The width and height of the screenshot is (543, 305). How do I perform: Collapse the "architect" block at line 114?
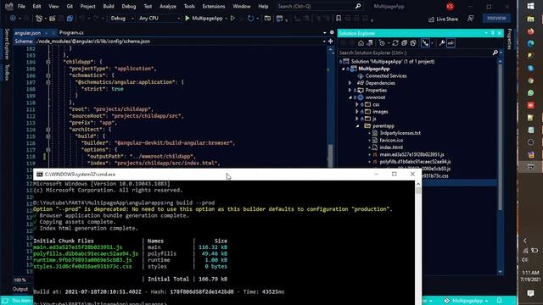(x=48, y=130)
